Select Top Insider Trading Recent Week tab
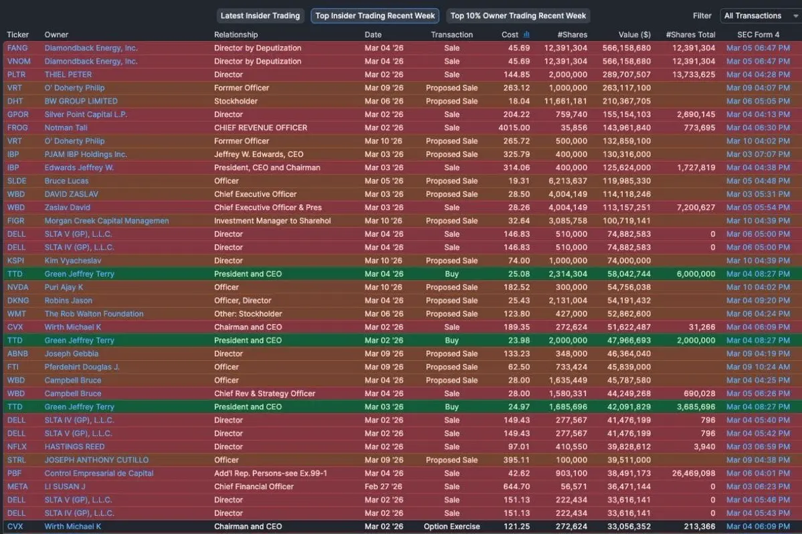 pos(375,16)
